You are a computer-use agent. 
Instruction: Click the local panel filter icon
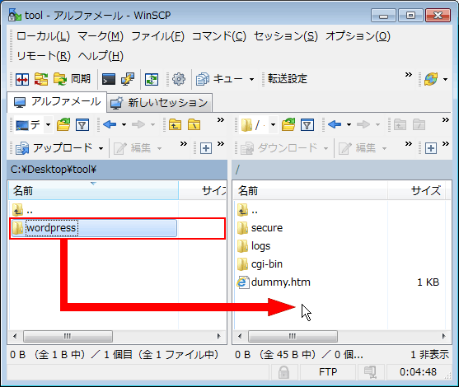82,125
